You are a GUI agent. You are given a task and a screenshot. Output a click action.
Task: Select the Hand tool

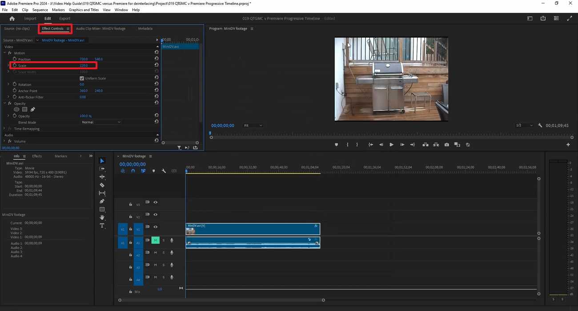point(102,217)
